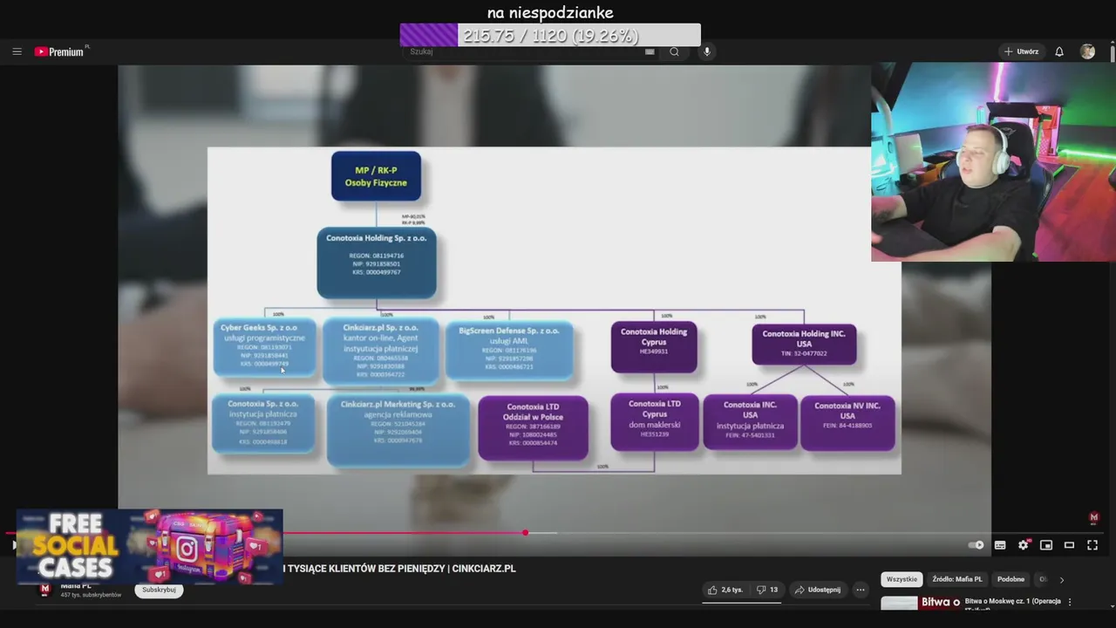Click the Utwórz create button
1116x628 pixels.
pos(1021,51)
